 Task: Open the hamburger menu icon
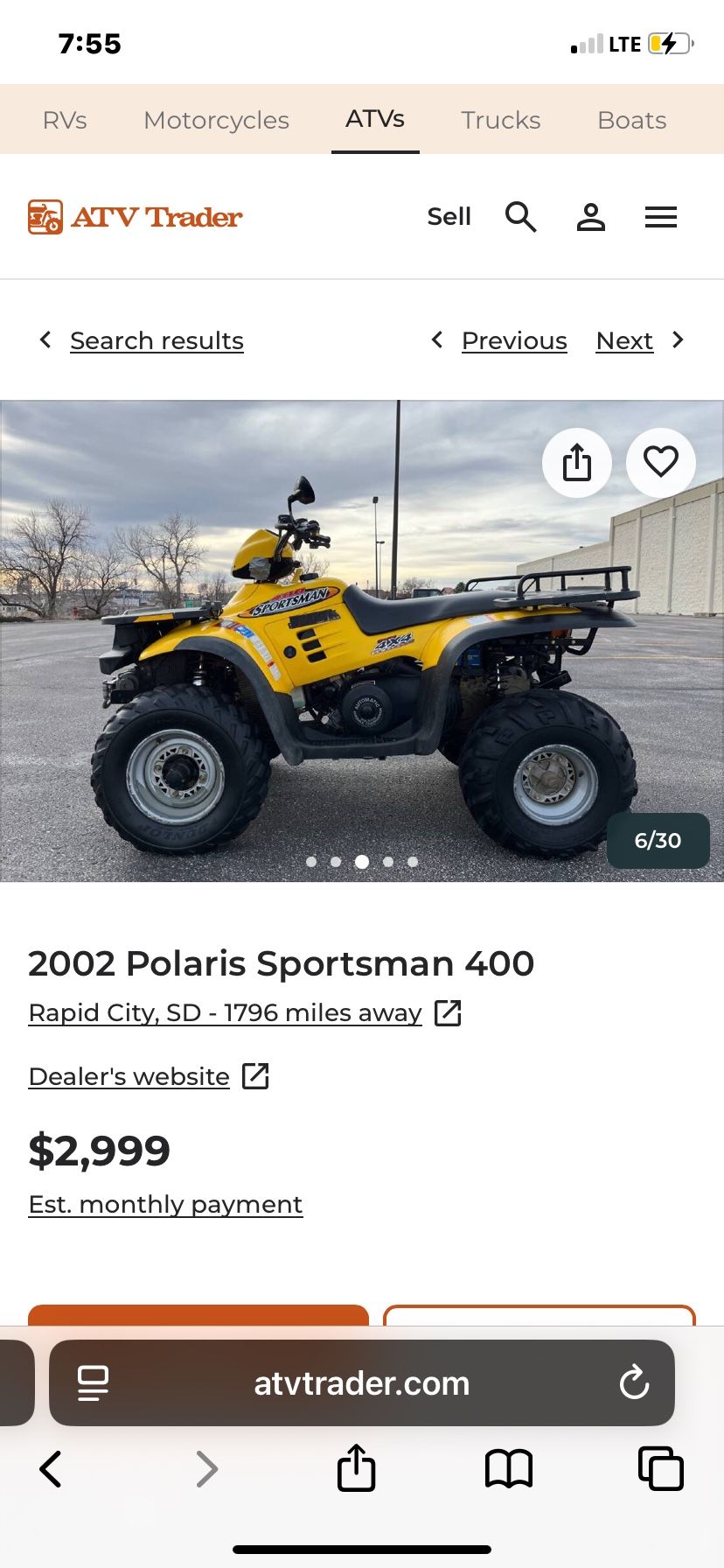[x=661, y=217]
